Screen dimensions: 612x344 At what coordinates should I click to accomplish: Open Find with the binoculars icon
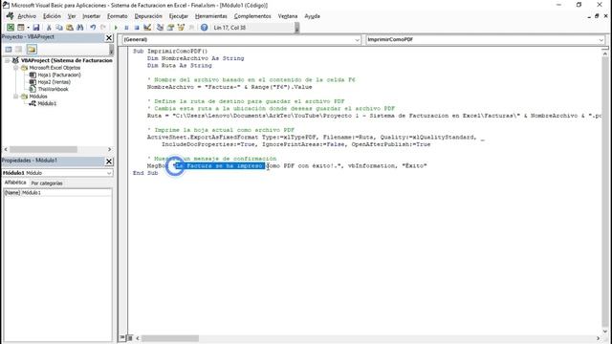pyautogui.click(x=80, y=28)
